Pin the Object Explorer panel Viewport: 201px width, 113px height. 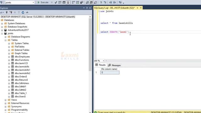87,8
